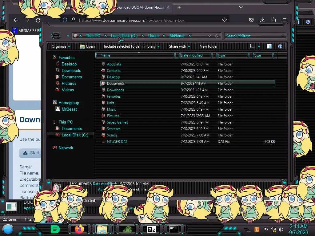Open the Firefox hamburger menu
Viewport: 315px width, 236px height.
[x=285, y=20]
